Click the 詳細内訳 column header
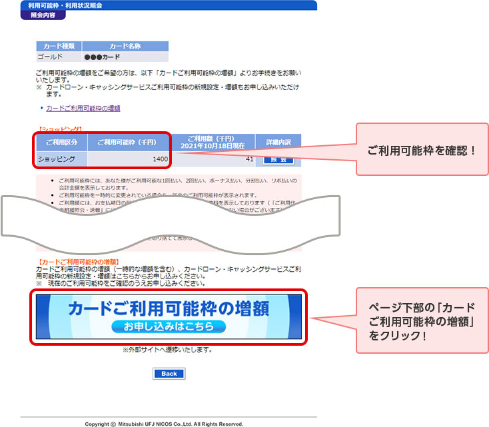This screenshot has width=489, height=427. [x=278, y=142]
